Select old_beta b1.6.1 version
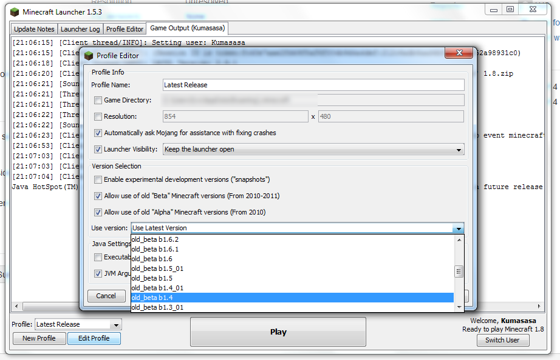560x360 pixels. tap(293, 249)
